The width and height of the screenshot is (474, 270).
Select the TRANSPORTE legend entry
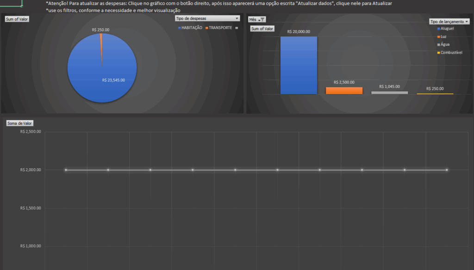[x=218, y=28]
